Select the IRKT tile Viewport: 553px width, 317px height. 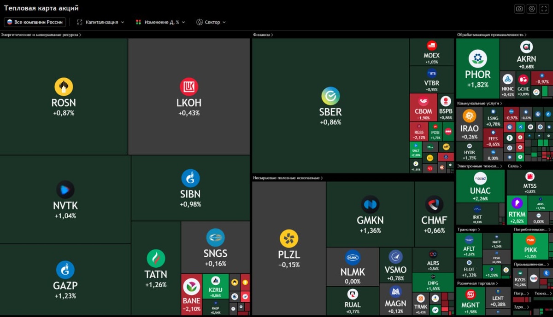coord(477,214)
